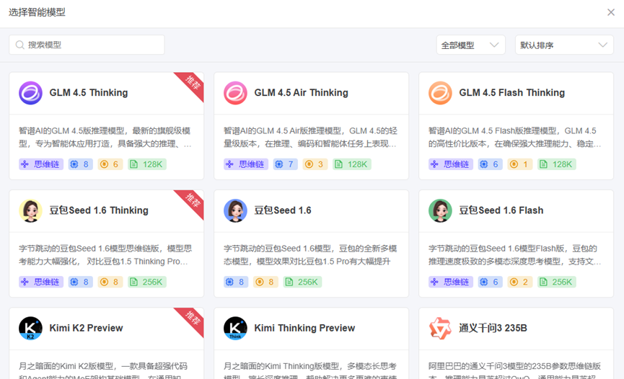Click 128K context tag on GLM 4.5 Thinking
624x379 pixels.
(x=147, y=164)
